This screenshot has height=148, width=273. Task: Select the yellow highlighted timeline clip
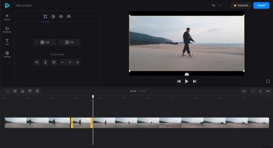coord(82,123)
